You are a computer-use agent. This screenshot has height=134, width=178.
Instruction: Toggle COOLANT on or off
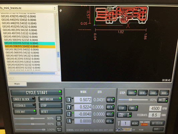click(25, 112)
